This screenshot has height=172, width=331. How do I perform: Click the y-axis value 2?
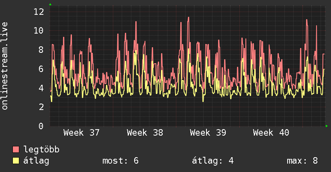tap(41, 107)
